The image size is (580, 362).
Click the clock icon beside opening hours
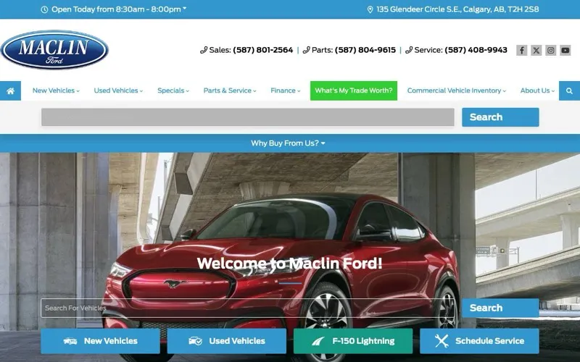(44, 9)
